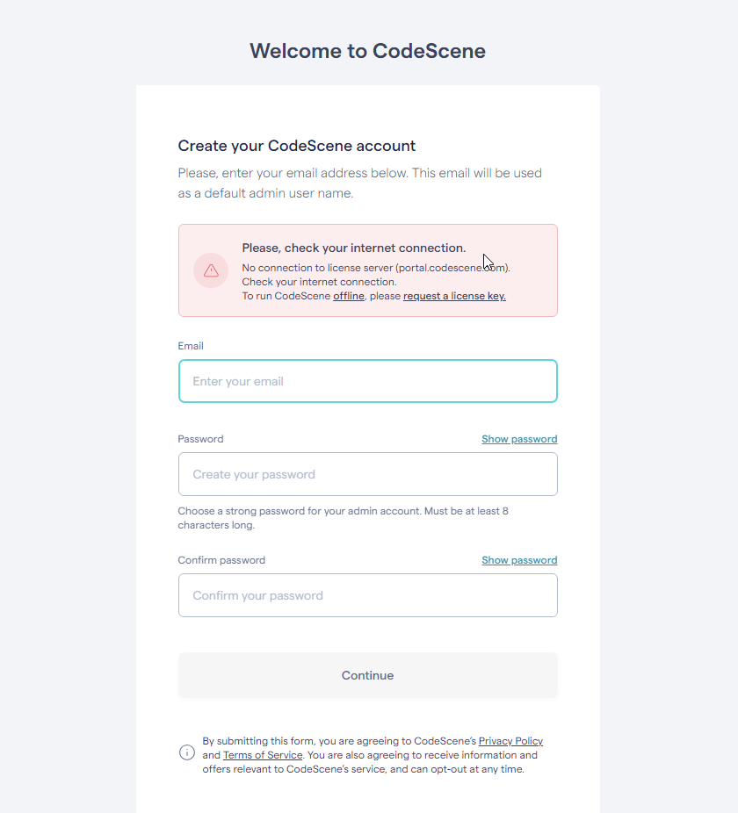Open the offline link in the alert

coord(349,296)
